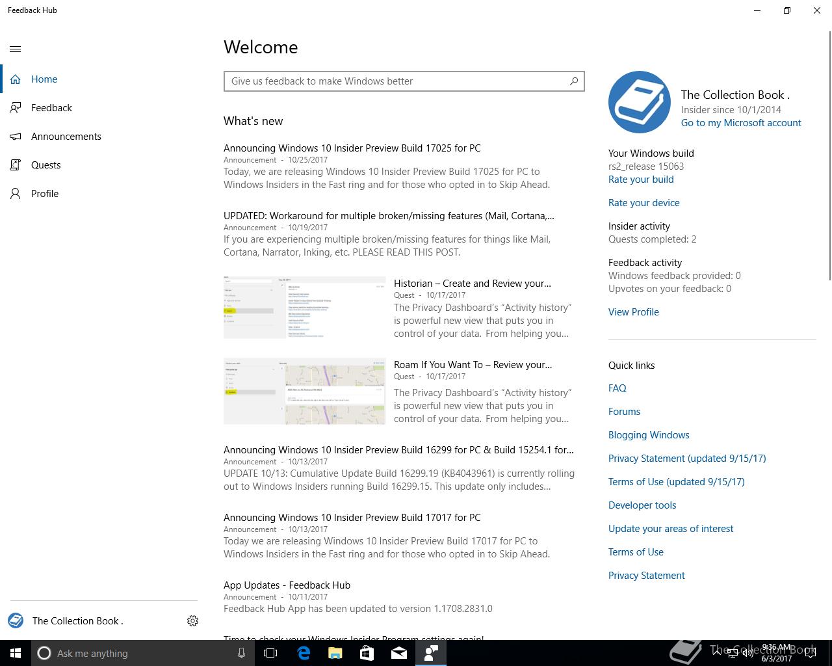Launch Microsoft Edge from the taskbar
The height and width of the screenshot is (666, 832).
(x=304, y=653)
